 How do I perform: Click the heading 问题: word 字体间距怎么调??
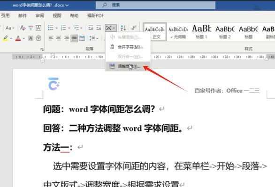tap(99, 109)
